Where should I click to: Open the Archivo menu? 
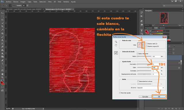[9, 2]
